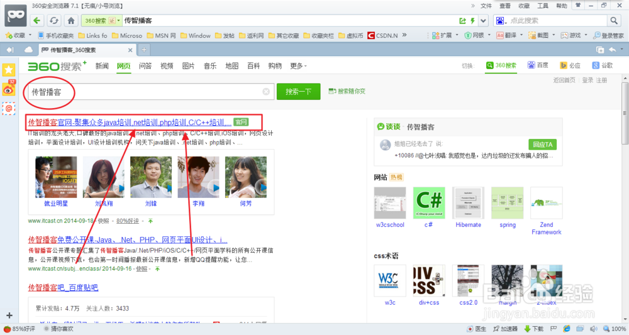Open the div+css thumbnail
Viewport: 629px width, 335px height.
(x=429, y=280)
